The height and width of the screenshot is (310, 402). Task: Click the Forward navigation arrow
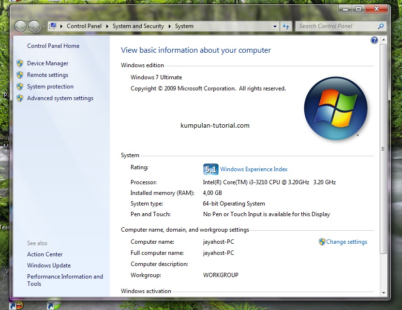(x=34, y=26)
